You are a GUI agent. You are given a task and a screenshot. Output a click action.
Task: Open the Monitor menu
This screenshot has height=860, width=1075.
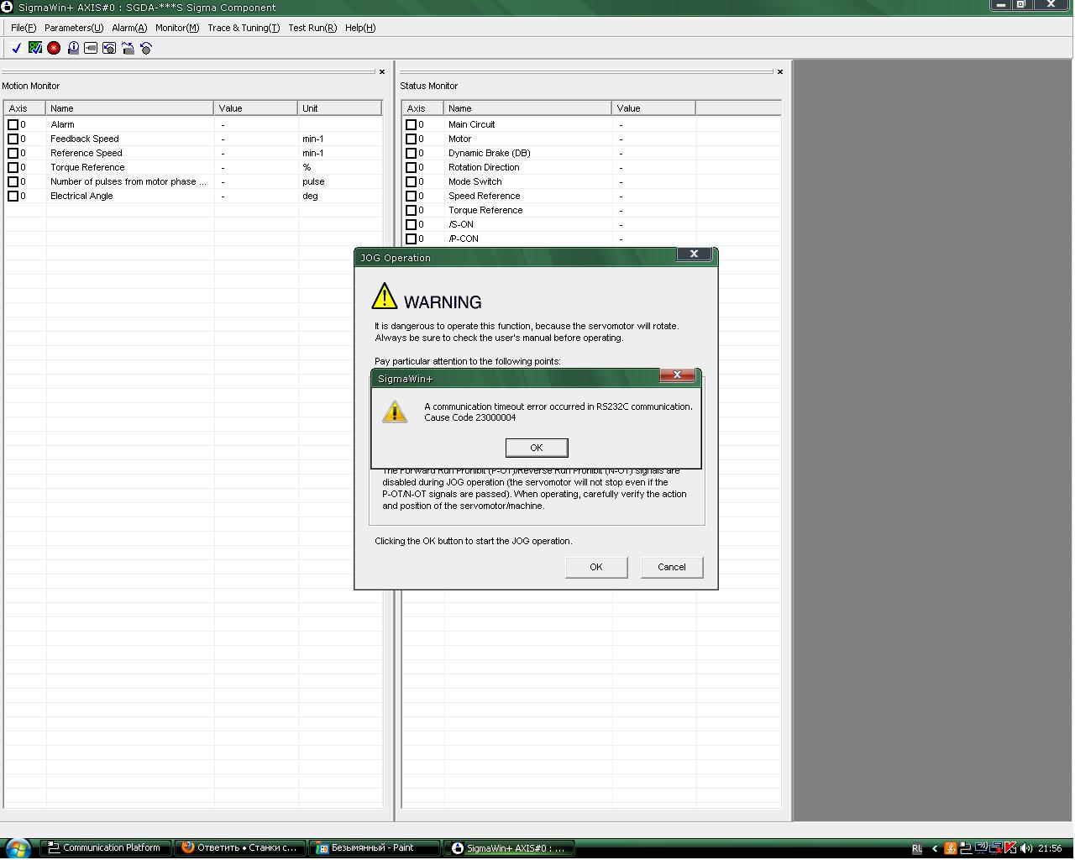[x=177, y=28]
